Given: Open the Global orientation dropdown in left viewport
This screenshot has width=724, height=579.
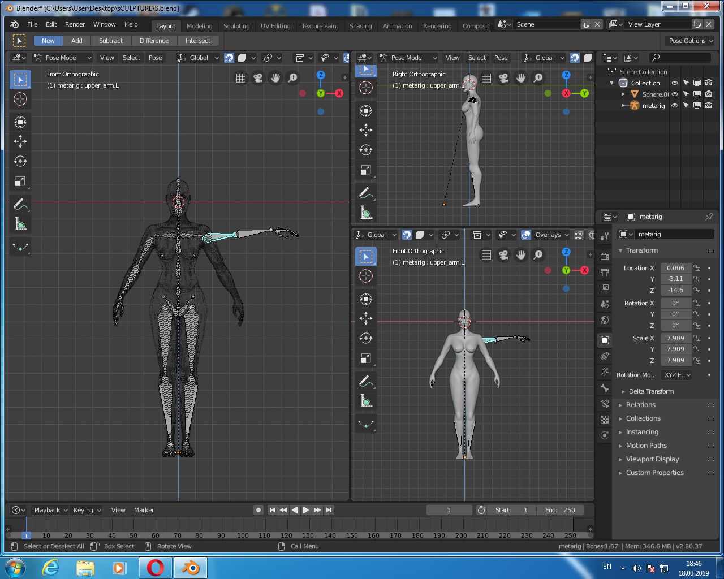Looking at the screenshot, I should (x=198, y=58).
